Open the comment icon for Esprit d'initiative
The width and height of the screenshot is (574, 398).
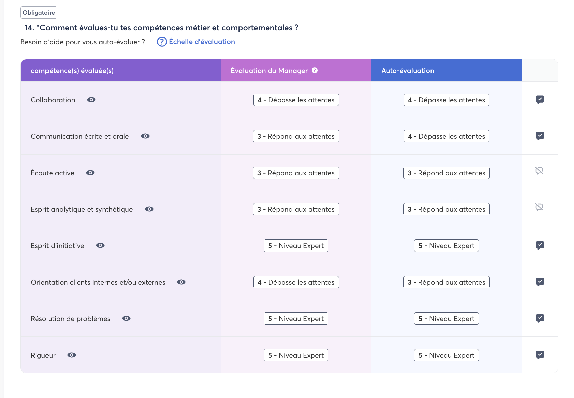540,245
